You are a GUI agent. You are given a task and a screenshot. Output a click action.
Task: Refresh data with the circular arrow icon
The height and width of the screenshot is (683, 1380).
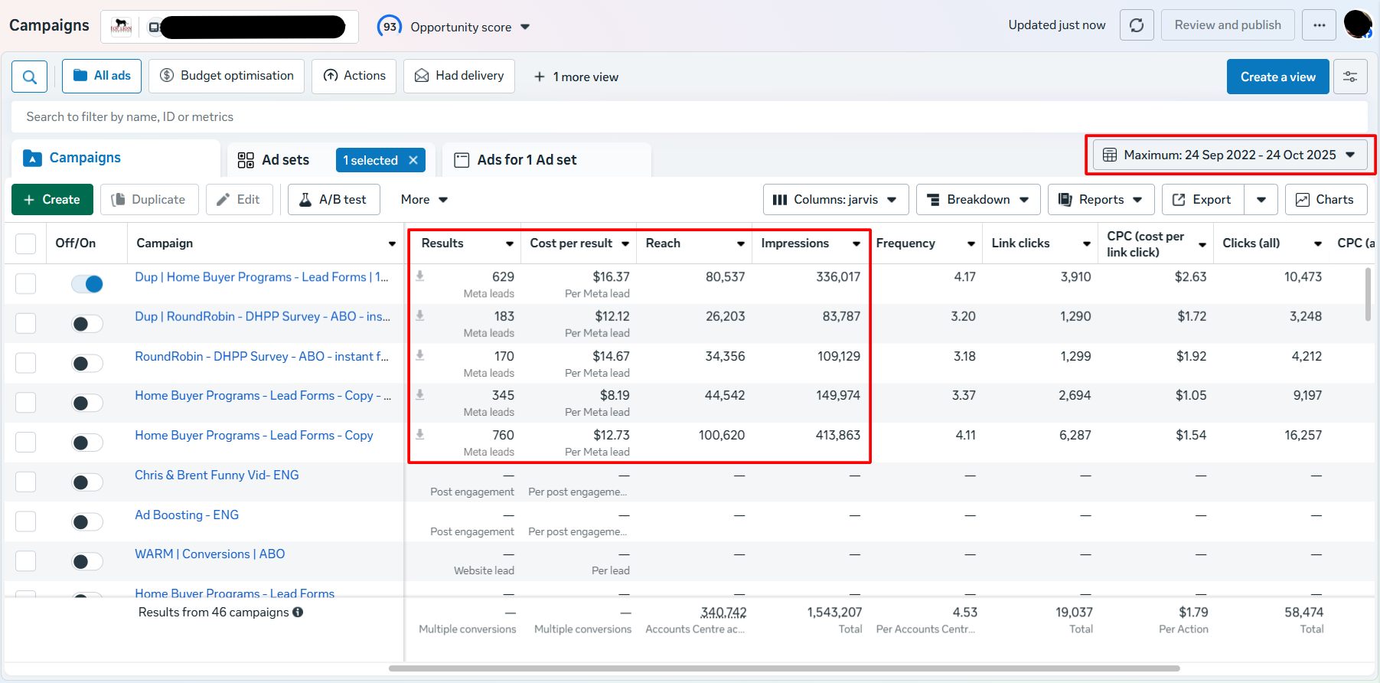tap(1137, 25)
